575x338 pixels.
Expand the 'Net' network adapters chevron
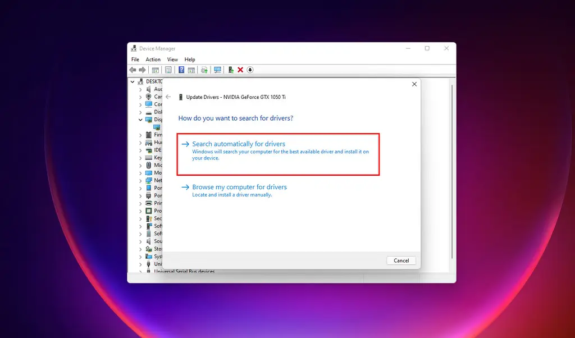coord(140,180)
